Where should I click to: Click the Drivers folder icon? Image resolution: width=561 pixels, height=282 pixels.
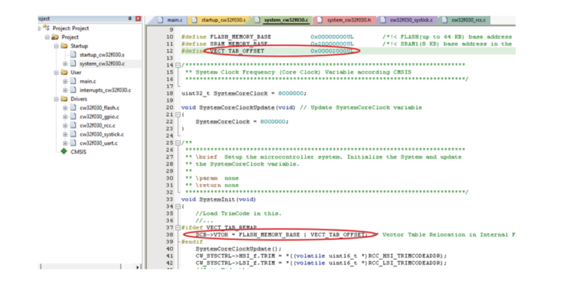(x=64, y=99)
